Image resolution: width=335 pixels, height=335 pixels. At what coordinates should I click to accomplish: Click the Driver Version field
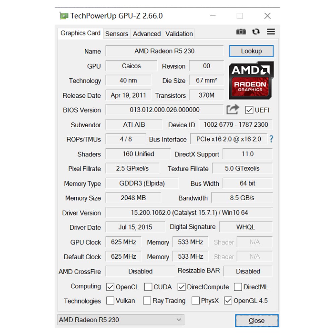click(x=189, y=213)
